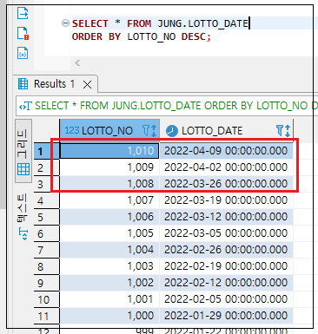The width and height of the screenshot is (318, 334).
Task: Click the date cell 2022-04-09
Action: 226,151
